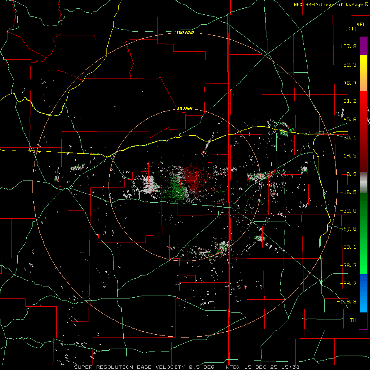Screen dimensions: 370x370
Task: Select the -109.8 scale value
Action: (x=347, y=302)
